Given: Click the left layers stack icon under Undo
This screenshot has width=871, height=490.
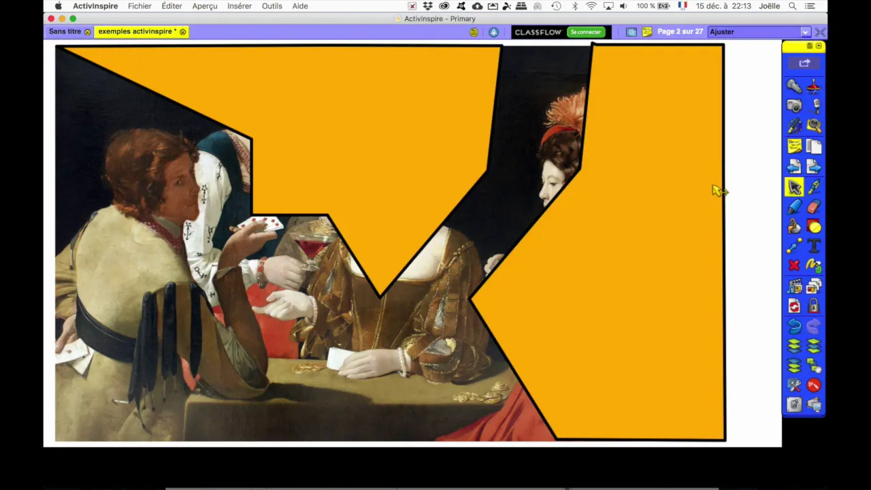Looking at the screenshot, I should pyautogui.click(x=794, y=346).
